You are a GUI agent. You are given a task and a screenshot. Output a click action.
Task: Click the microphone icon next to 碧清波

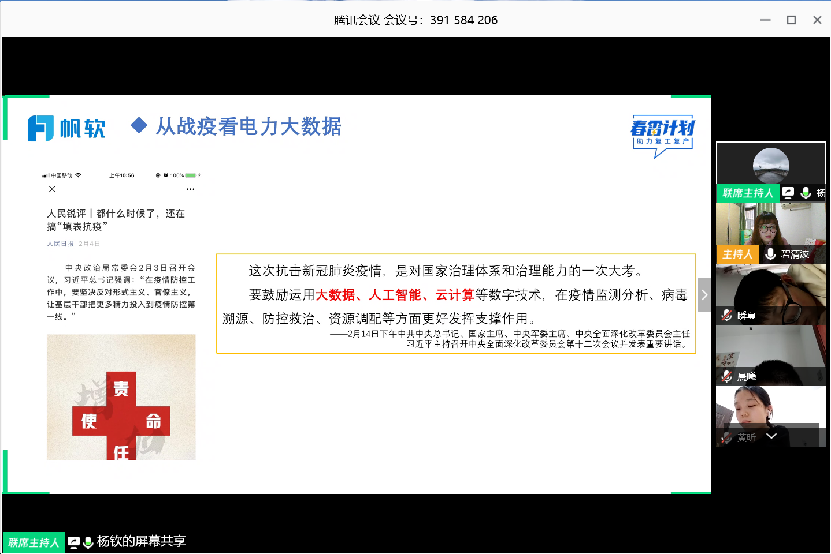pyautogui.click(x=770, y=254)
